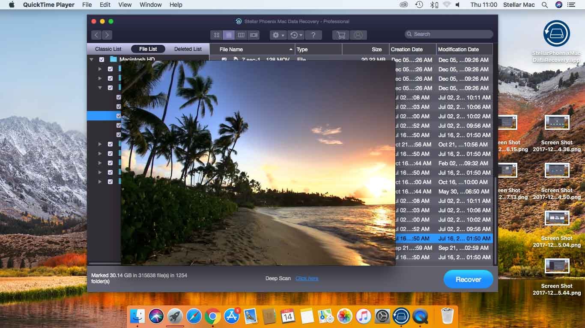This screenshot has height=328, width=585.
Task: Open the File menu
Action: pyautogui.click(x=87, y=5)
